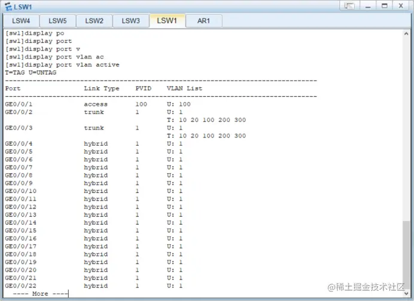Click 'hybrid' link type of GE0/0/12

(x=96, y=207)
